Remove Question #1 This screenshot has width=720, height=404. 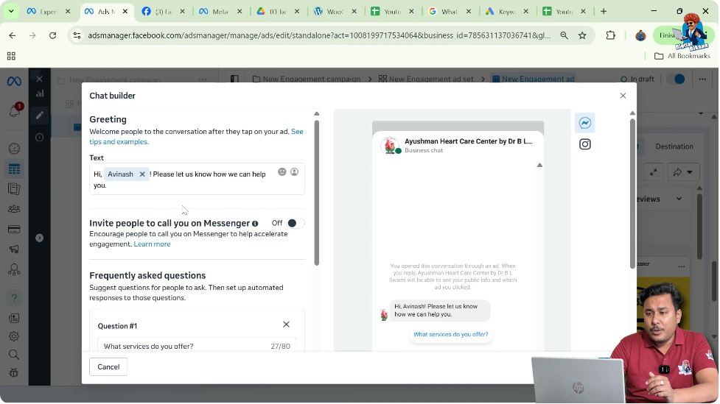click(287, 325)
